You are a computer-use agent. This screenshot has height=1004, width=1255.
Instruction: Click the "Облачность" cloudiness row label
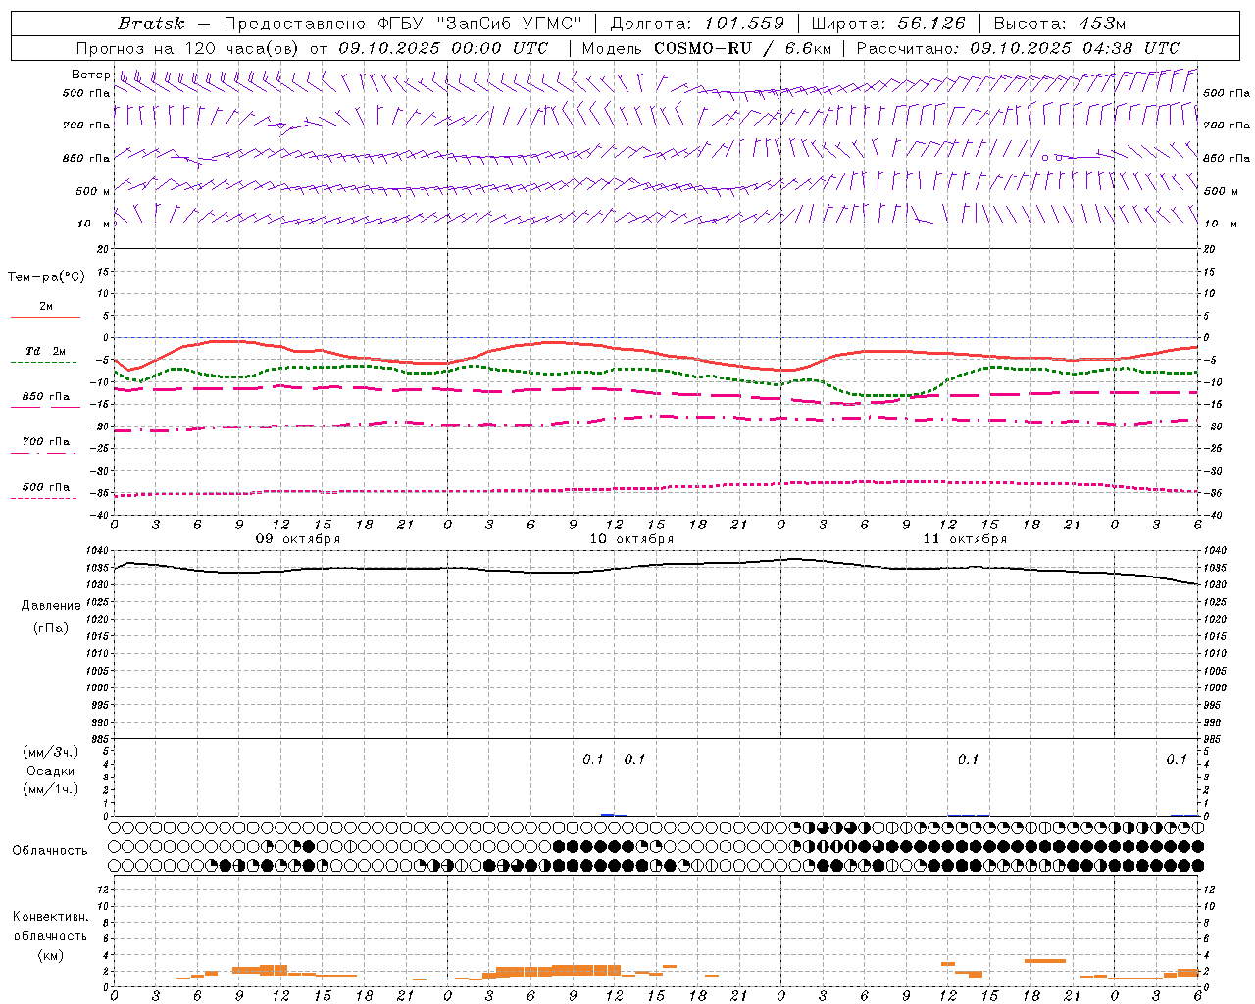pos(50,851)
